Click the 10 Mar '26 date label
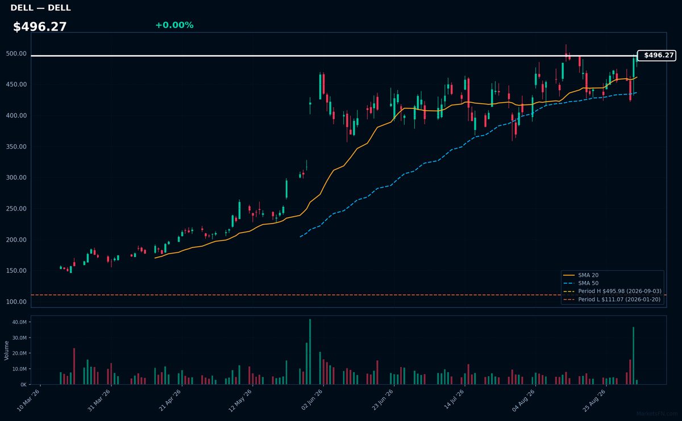682x421 pixels. pyautogui.click(x=30, y=400)
